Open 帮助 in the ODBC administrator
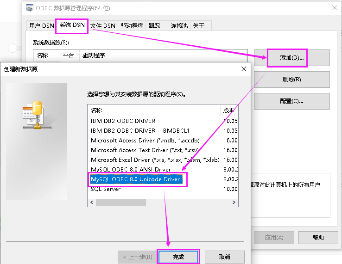The height and width of the screenshot is (264, 342). point(318,238)
